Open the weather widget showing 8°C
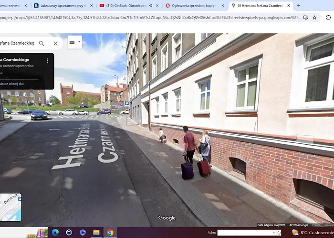This screenshot has height=238, width=334. click(x=313, y=232)
